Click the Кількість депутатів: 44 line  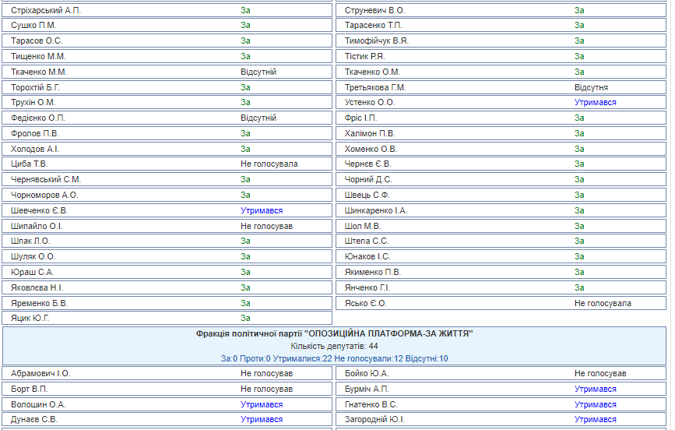(334, 346)
